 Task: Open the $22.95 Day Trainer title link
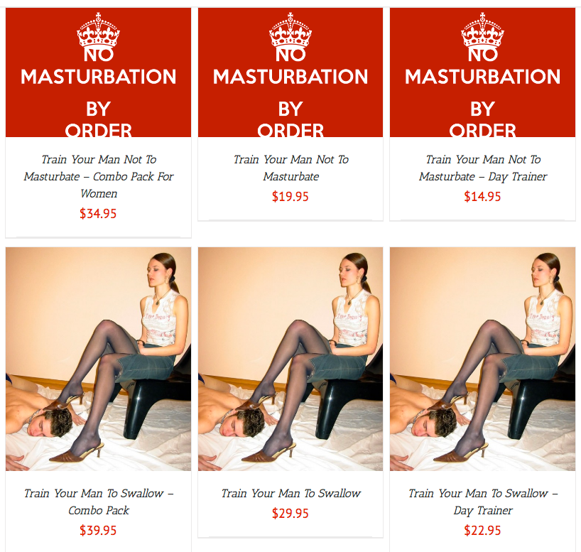[483, 502]
